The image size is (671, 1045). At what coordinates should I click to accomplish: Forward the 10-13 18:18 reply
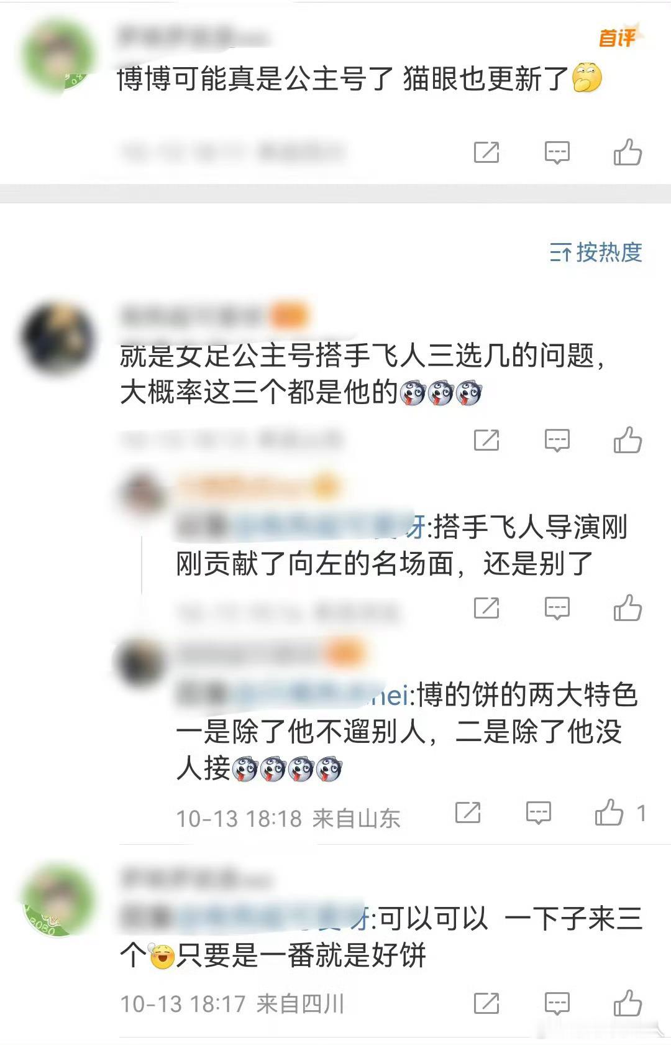(467, 813)
